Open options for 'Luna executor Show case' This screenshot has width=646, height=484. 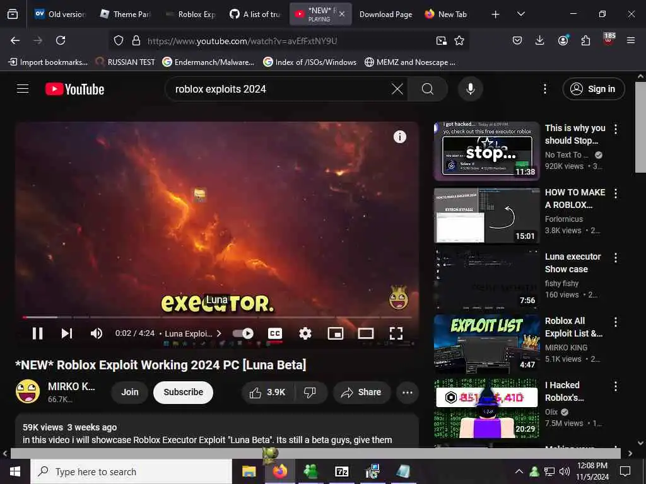click(x=616, y=258)
